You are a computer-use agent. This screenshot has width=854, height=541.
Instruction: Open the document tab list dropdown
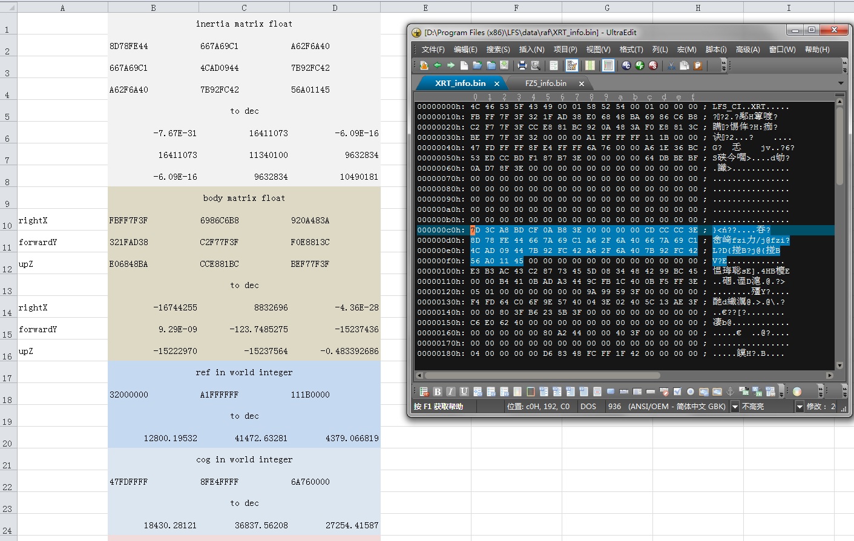pos(841,83)
